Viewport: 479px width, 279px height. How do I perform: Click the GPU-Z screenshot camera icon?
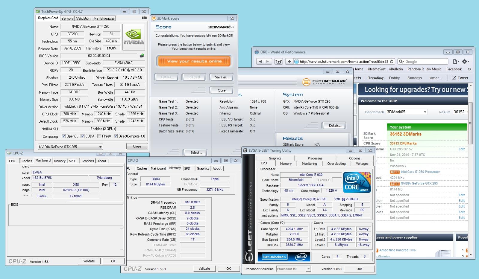(x=144, y=18)
